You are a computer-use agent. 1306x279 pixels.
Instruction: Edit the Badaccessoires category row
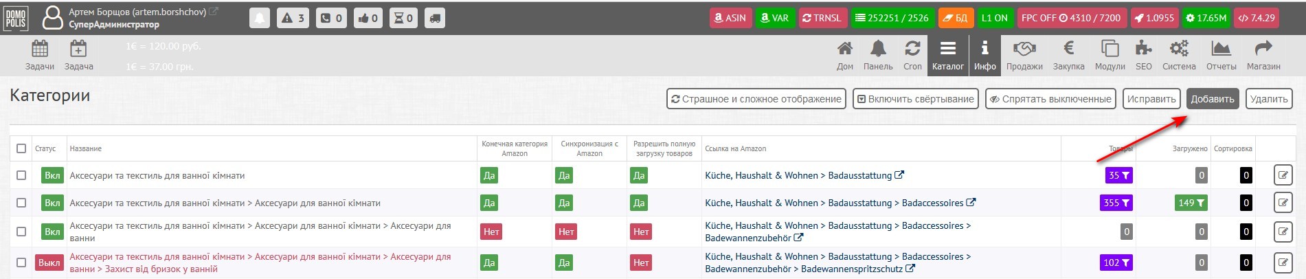coord(1283,203)
